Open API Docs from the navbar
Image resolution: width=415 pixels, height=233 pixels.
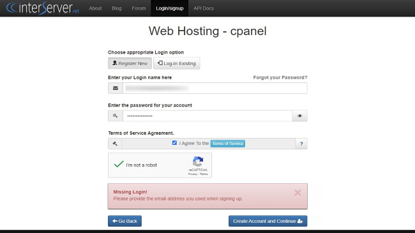[204, 8]
